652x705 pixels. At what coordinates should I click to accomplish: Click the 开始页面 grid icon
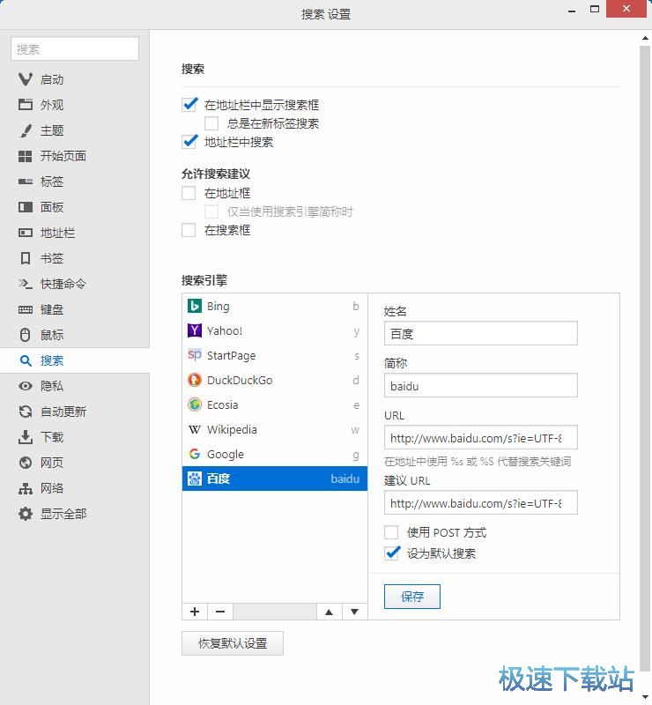tap(26, 156)
